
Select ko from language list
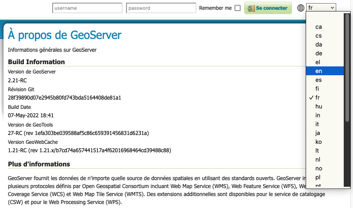(325, 142)
